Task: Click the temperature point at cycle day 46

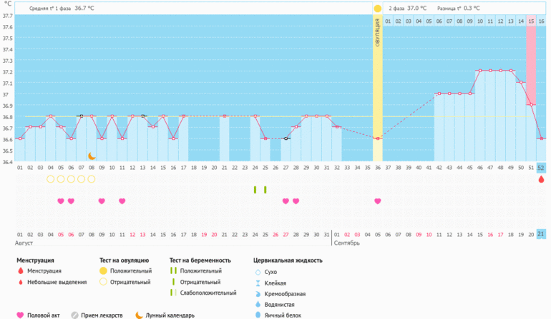Action: click(479, 71)
